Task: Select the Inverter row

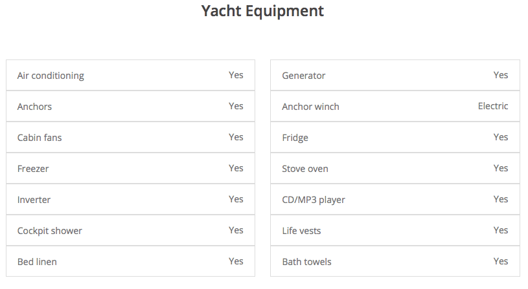Action: 130,200
